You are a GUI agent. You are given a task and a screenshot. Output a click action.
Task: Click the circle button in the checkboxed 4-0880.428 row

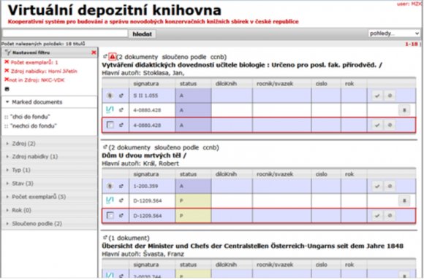tap(390, 125)
